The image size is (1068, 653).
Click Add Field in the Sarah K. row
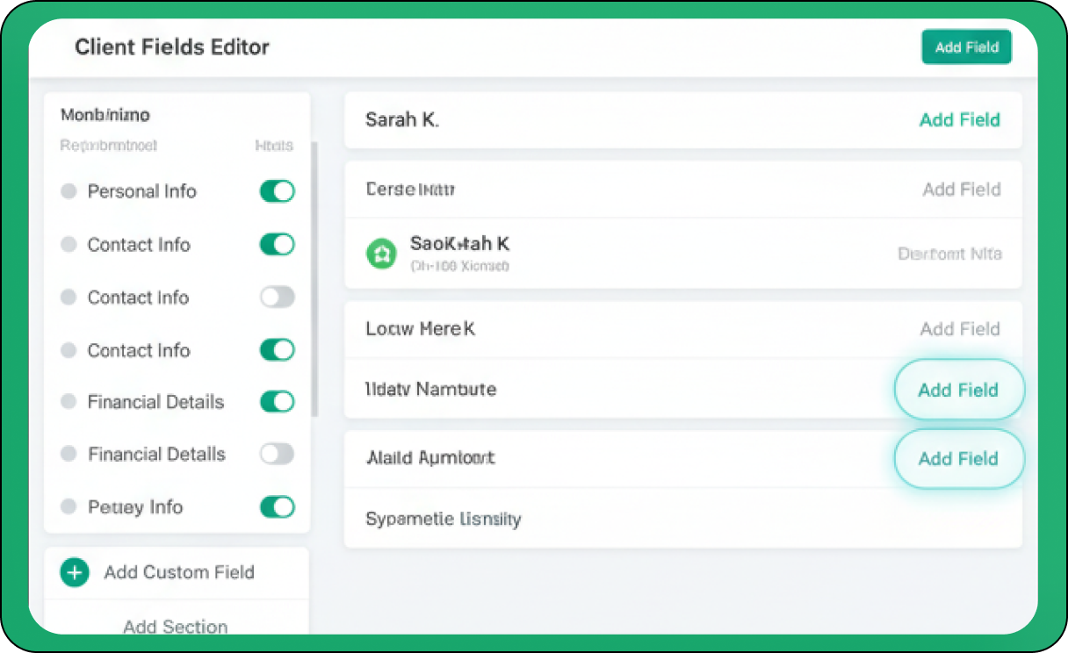click(x=959, y=120)
